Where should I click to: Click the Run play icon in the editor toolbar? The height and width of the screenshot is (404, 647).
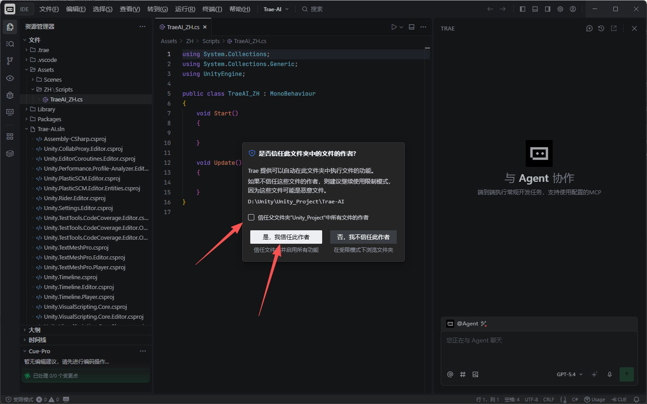(394, 27)
